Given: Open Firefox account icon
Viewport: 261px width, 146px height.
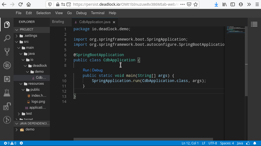Looking at the screenshot, I should (x=241, y=4).
